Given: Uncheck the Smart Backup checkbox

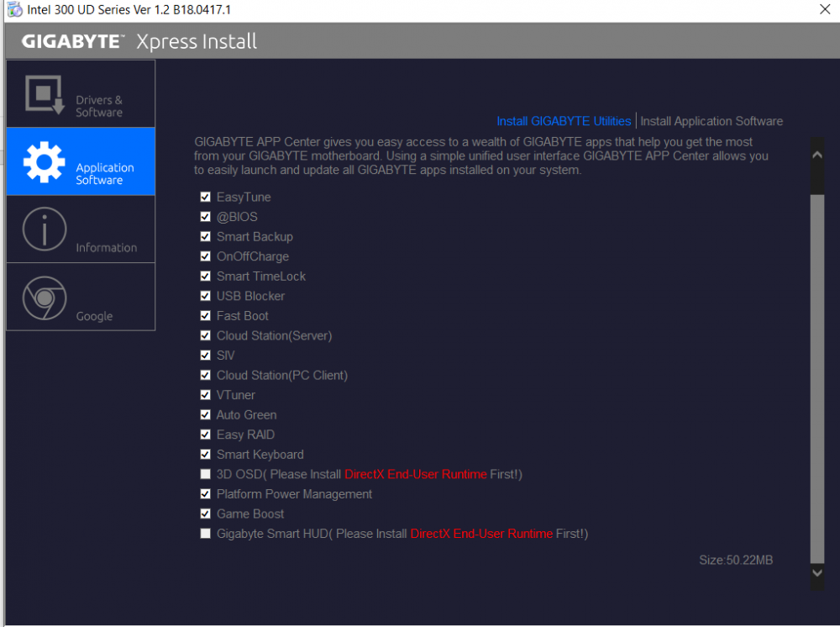Looking at the screenshot, I should pos(205,236).
